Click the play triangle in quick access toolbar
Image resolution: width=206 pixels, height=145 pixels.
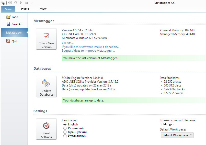point(21,3)
